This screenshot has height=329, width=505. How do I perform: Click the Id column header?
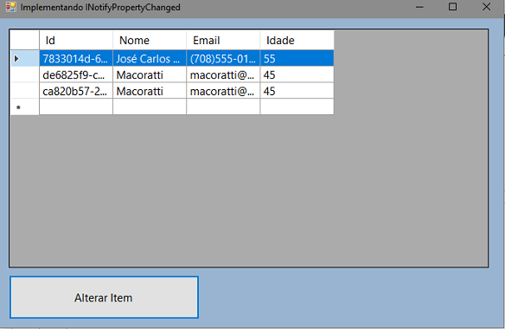coord(76,40)
